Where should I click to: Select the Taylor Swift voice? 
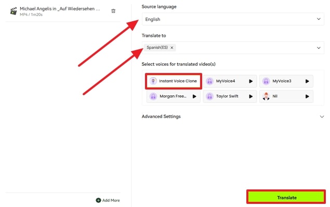click(x=230, y=96)
